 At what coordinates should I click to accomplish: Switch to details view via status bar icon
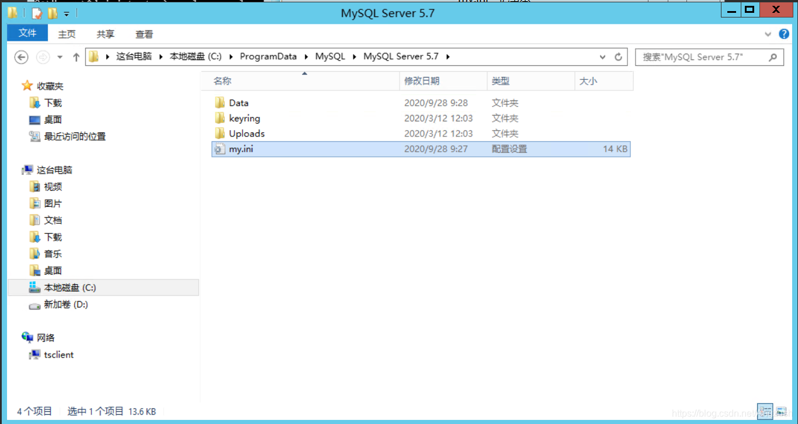[x=765, y=411]
